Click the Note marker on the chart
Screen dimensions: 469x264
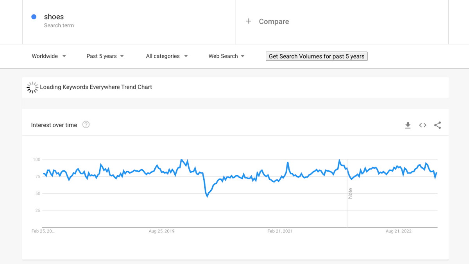(350, 193)
